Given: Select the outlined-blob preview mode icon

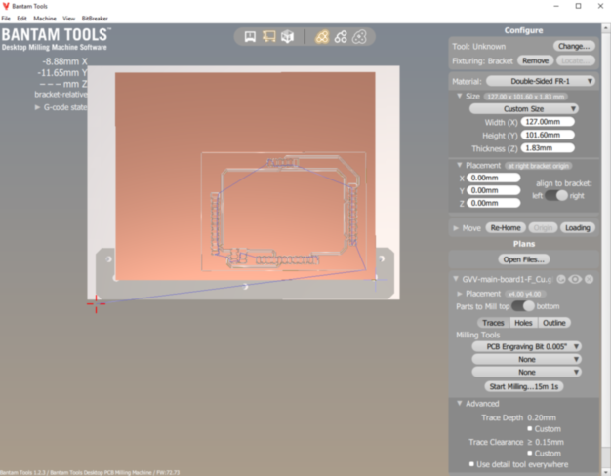Looking at the screenshot, I should [x=359, y=37].
